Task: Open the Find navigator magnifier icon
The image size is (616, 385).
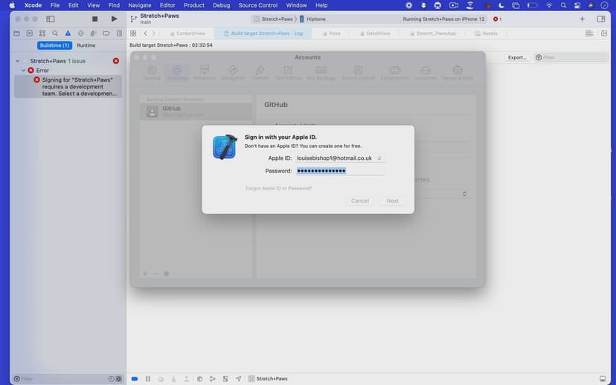Action: coord(55,33)
